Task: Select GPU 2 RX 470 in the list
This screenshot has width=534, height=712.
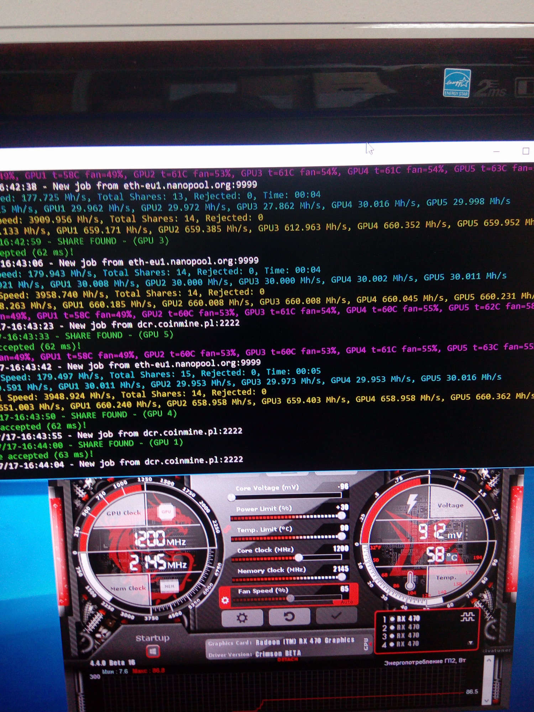Action: (x=401, y=627)
